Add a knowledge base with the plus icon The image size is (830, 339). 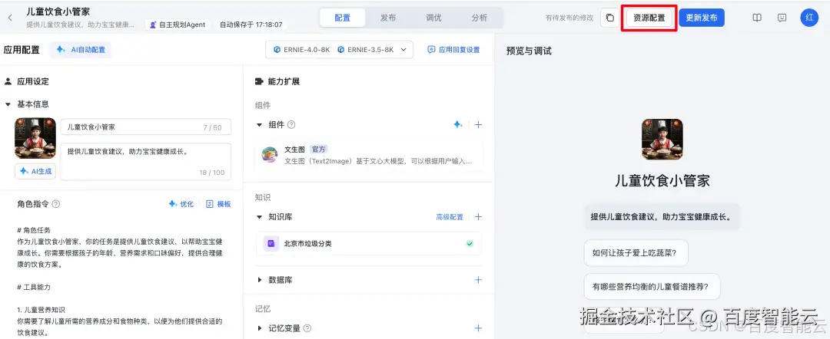478,216
